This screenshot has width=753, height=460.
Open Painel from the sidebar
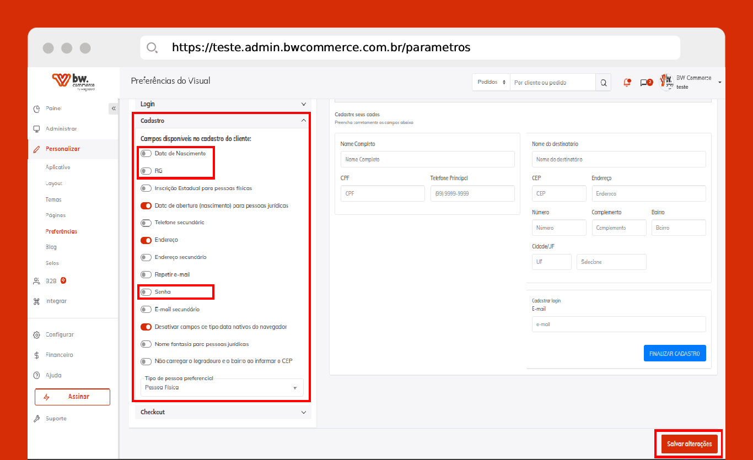pyautogui.click(x=53, y=109)
